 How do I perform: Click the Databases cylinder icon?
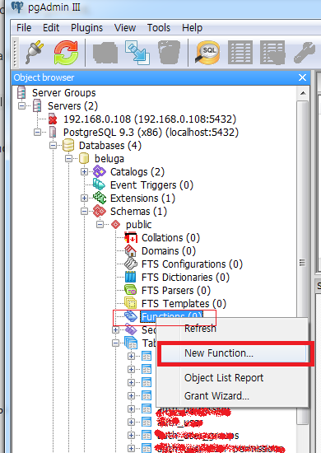point(68,145)
